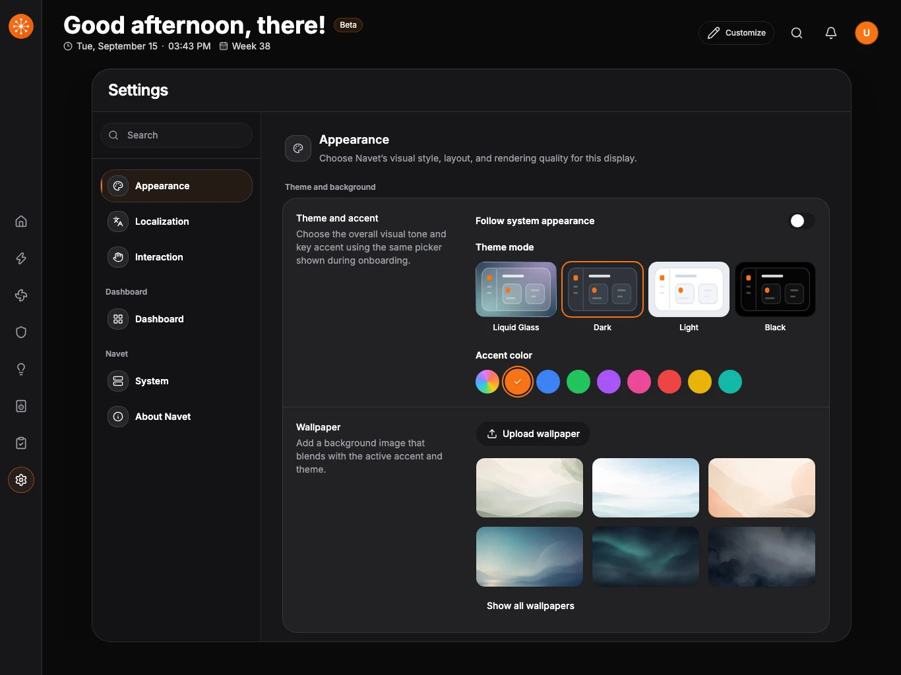Open the About Navet section
The width and height of the screenshot is (901, 675).
pos(177,417)
